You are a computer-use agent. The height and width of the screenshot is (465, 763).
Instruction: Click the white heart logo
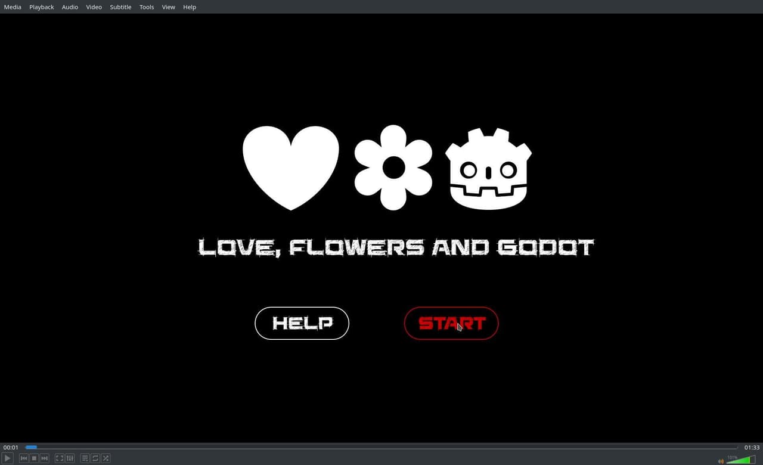coord(291,168)
